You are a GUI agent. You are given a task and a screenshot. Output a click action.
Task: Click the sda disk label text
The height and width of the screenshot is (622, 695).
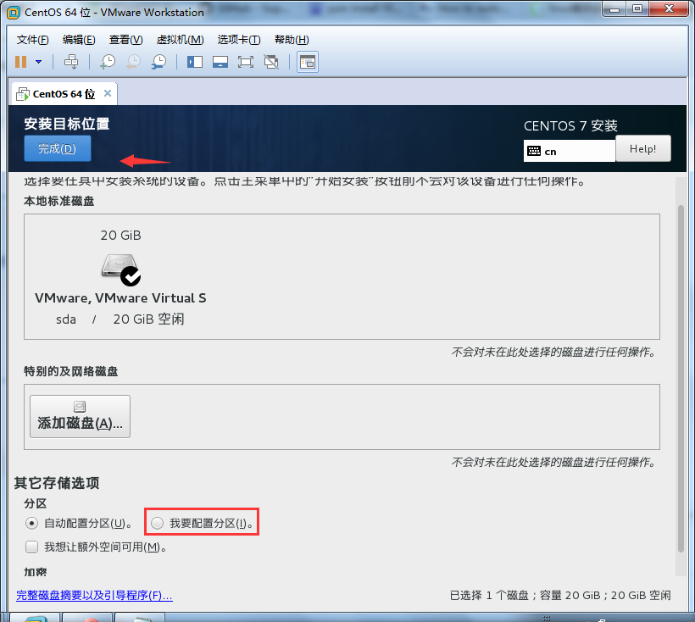click(x=65, y=319)
